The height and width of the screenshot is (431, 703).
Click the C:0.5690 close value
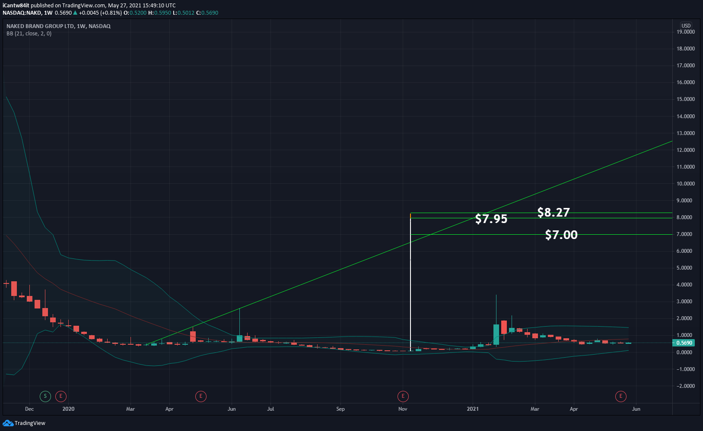coord(207,13)
